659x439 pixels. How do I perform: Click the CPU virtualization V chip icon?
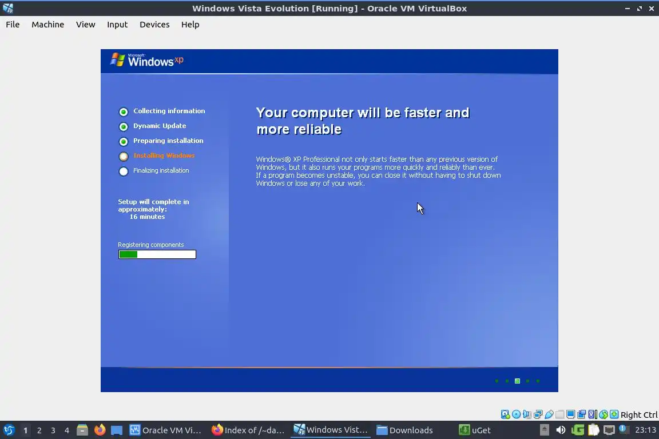click(x=593, y=414)
